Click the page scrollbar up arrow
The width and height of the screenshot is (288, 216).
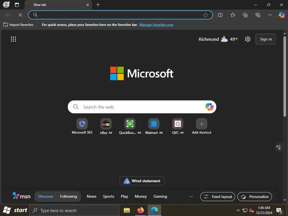(285, 33)
